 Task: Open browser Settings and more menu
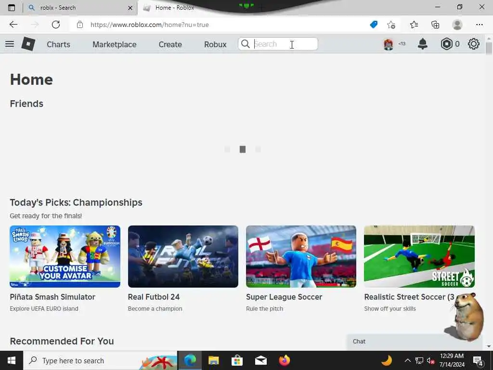[x=479, y=25]
